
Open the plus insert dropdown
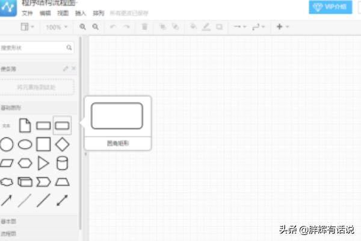283,27
